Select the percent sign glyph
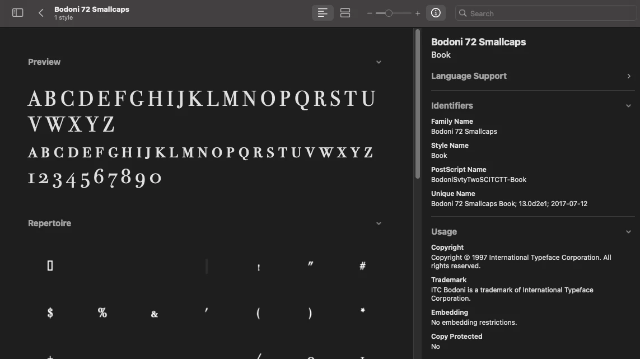Viewport: 640px width, 359px height. [x=102, y=313]
